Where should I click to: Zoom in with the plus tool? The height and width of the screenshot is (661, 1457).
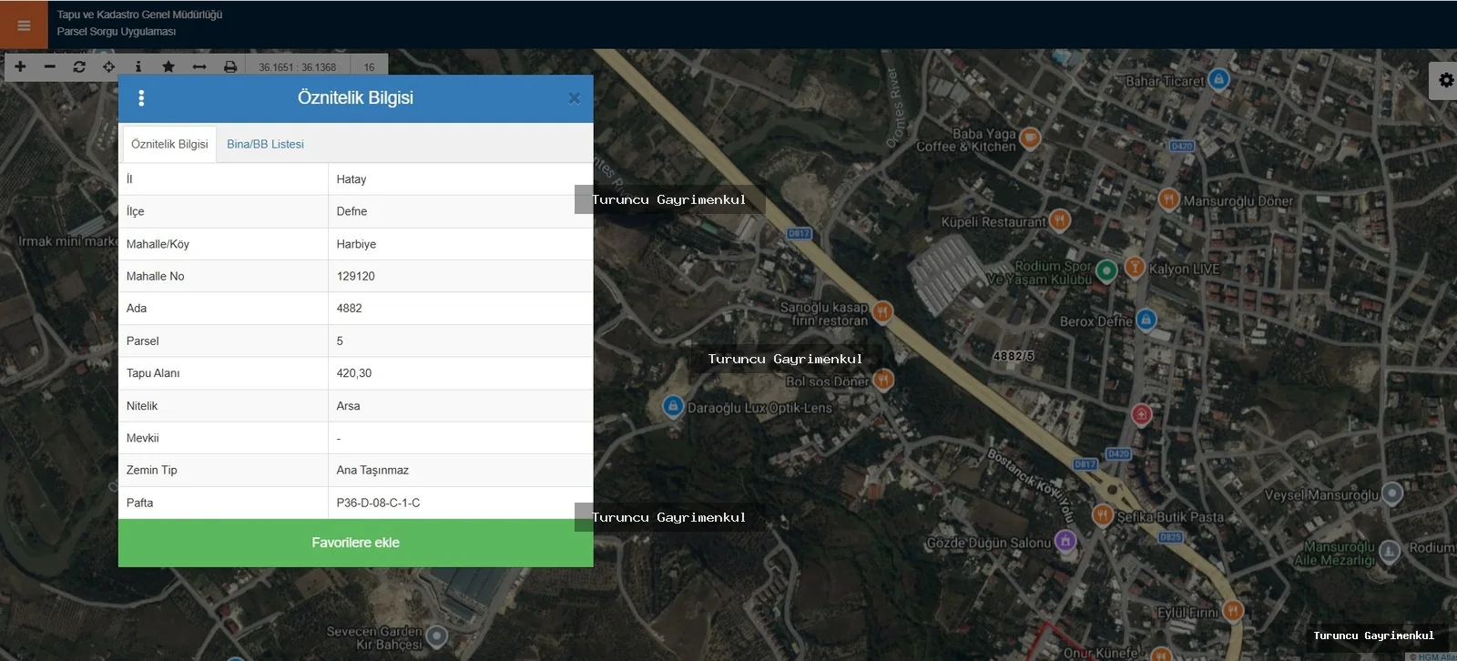pos(20,66)
